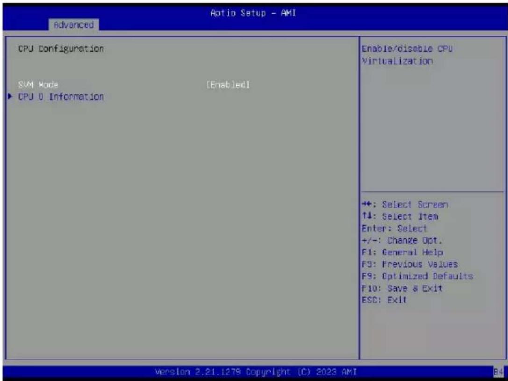Click the +/-: Change Opt. hint

(402, 240)
